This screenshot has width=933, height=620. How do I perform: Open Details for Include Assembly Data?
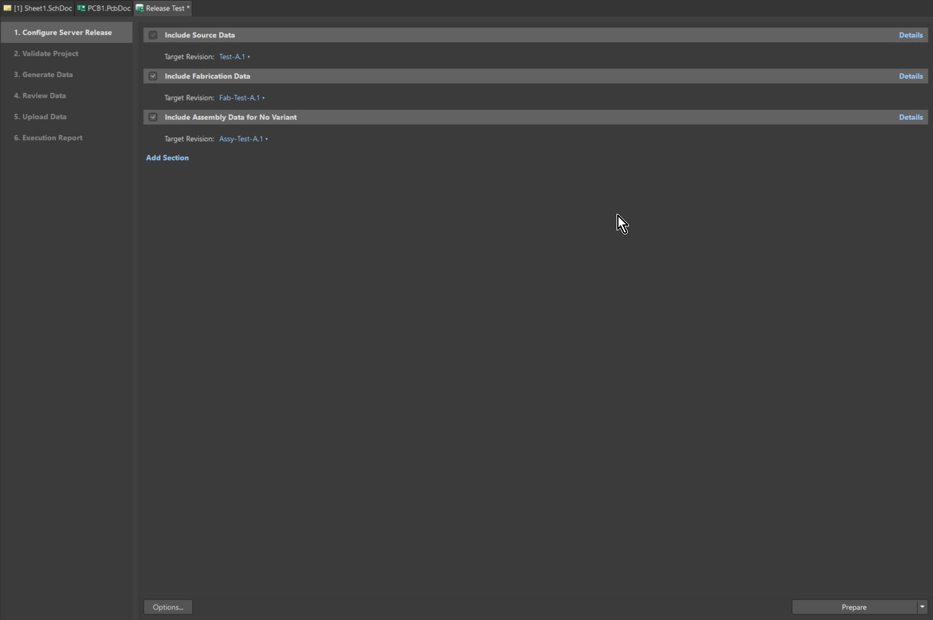tap(911, 117)
